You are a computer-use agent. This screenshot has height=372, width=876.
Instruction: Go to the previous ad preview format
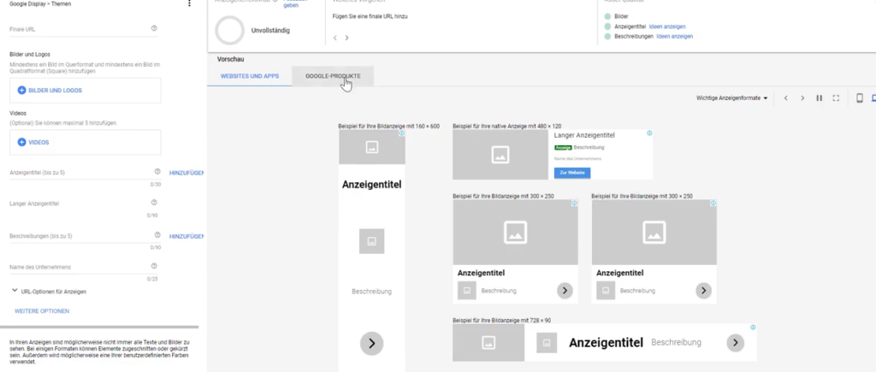(785, 98)
